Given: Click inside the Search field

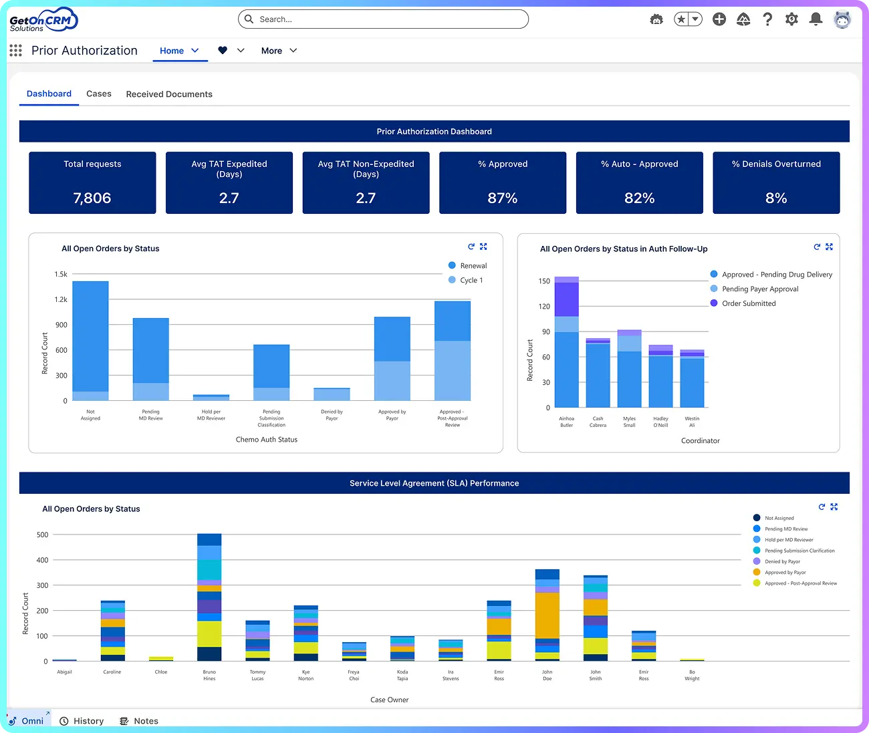Looking at the screenshot, I should (383, 19).
